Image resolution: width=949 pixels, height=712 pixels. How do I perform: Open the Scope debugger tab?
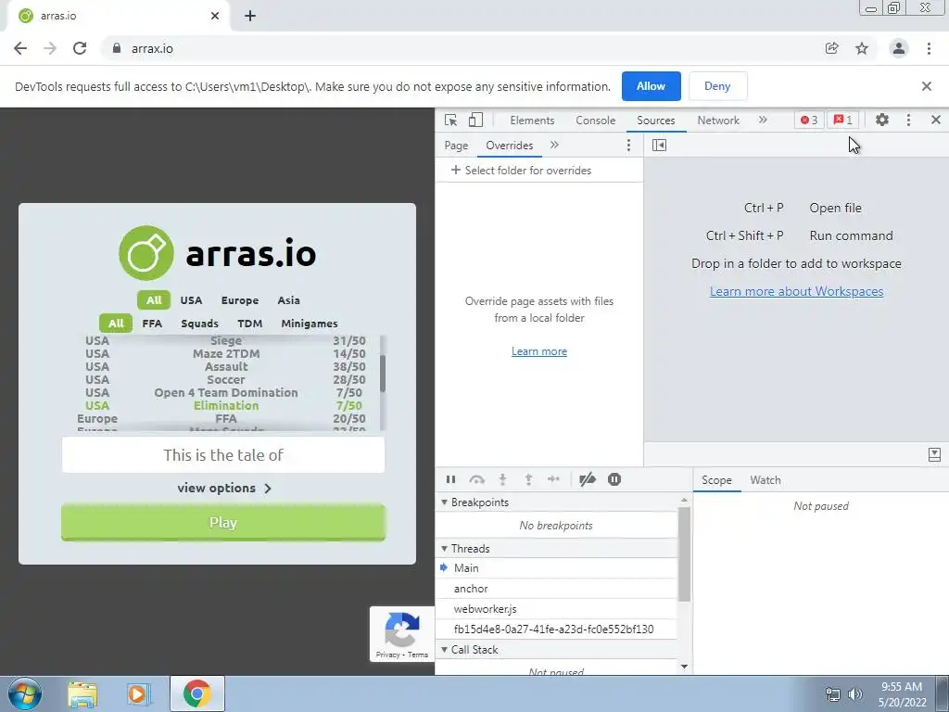(x=716, y=480)
